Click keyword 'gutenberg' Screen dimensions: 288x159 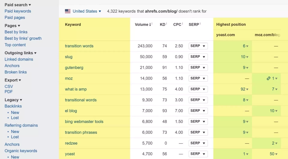pyautogui.click(x=74, y=68)
